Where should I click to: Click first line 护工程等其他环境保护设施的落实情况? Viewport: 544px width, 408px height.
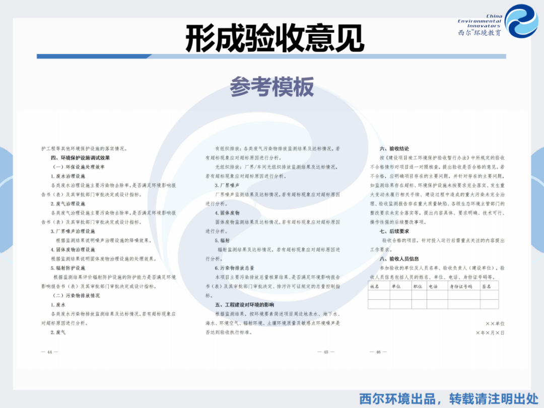click(84, 149)
